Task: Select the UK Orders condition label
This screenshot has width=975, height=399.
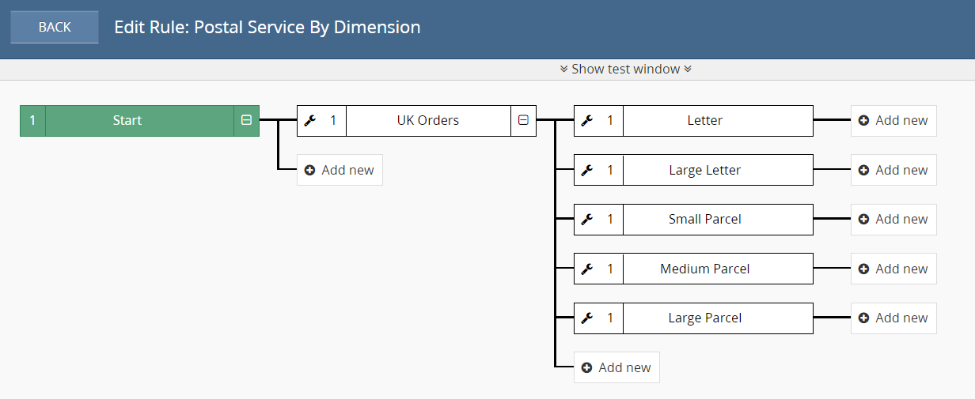Action: (x=427, y=121)
